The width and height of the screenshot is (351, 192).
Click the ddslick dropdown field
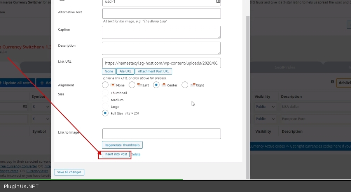344,83
